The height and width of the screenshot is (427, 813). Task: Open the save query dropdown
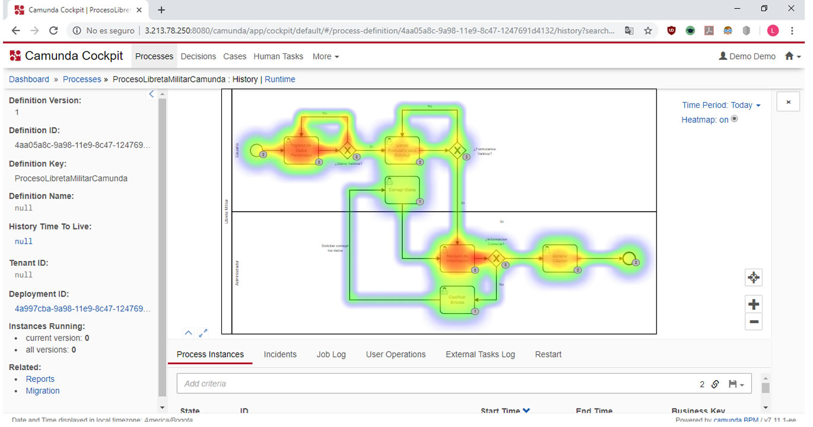click(x=736, y=384)
